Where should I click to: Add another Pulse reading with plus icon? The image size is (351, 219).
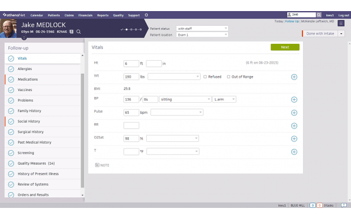(x=294, y=113)
